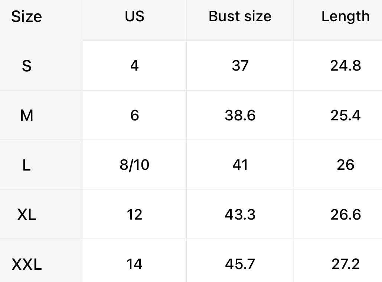Select the length 27.2 cell
Screen dimensions: 382x282
[345, 264]
